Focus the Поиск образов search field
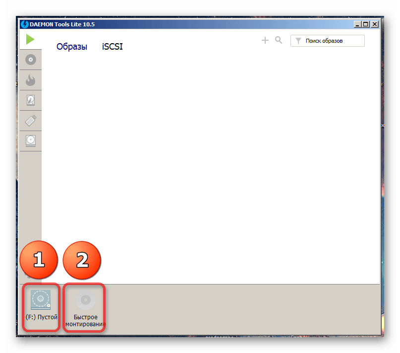The image size is (400, 353). pos(327,41)
